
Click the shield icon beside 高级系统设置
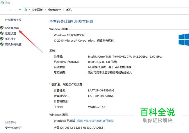click(x=2, y=44)
